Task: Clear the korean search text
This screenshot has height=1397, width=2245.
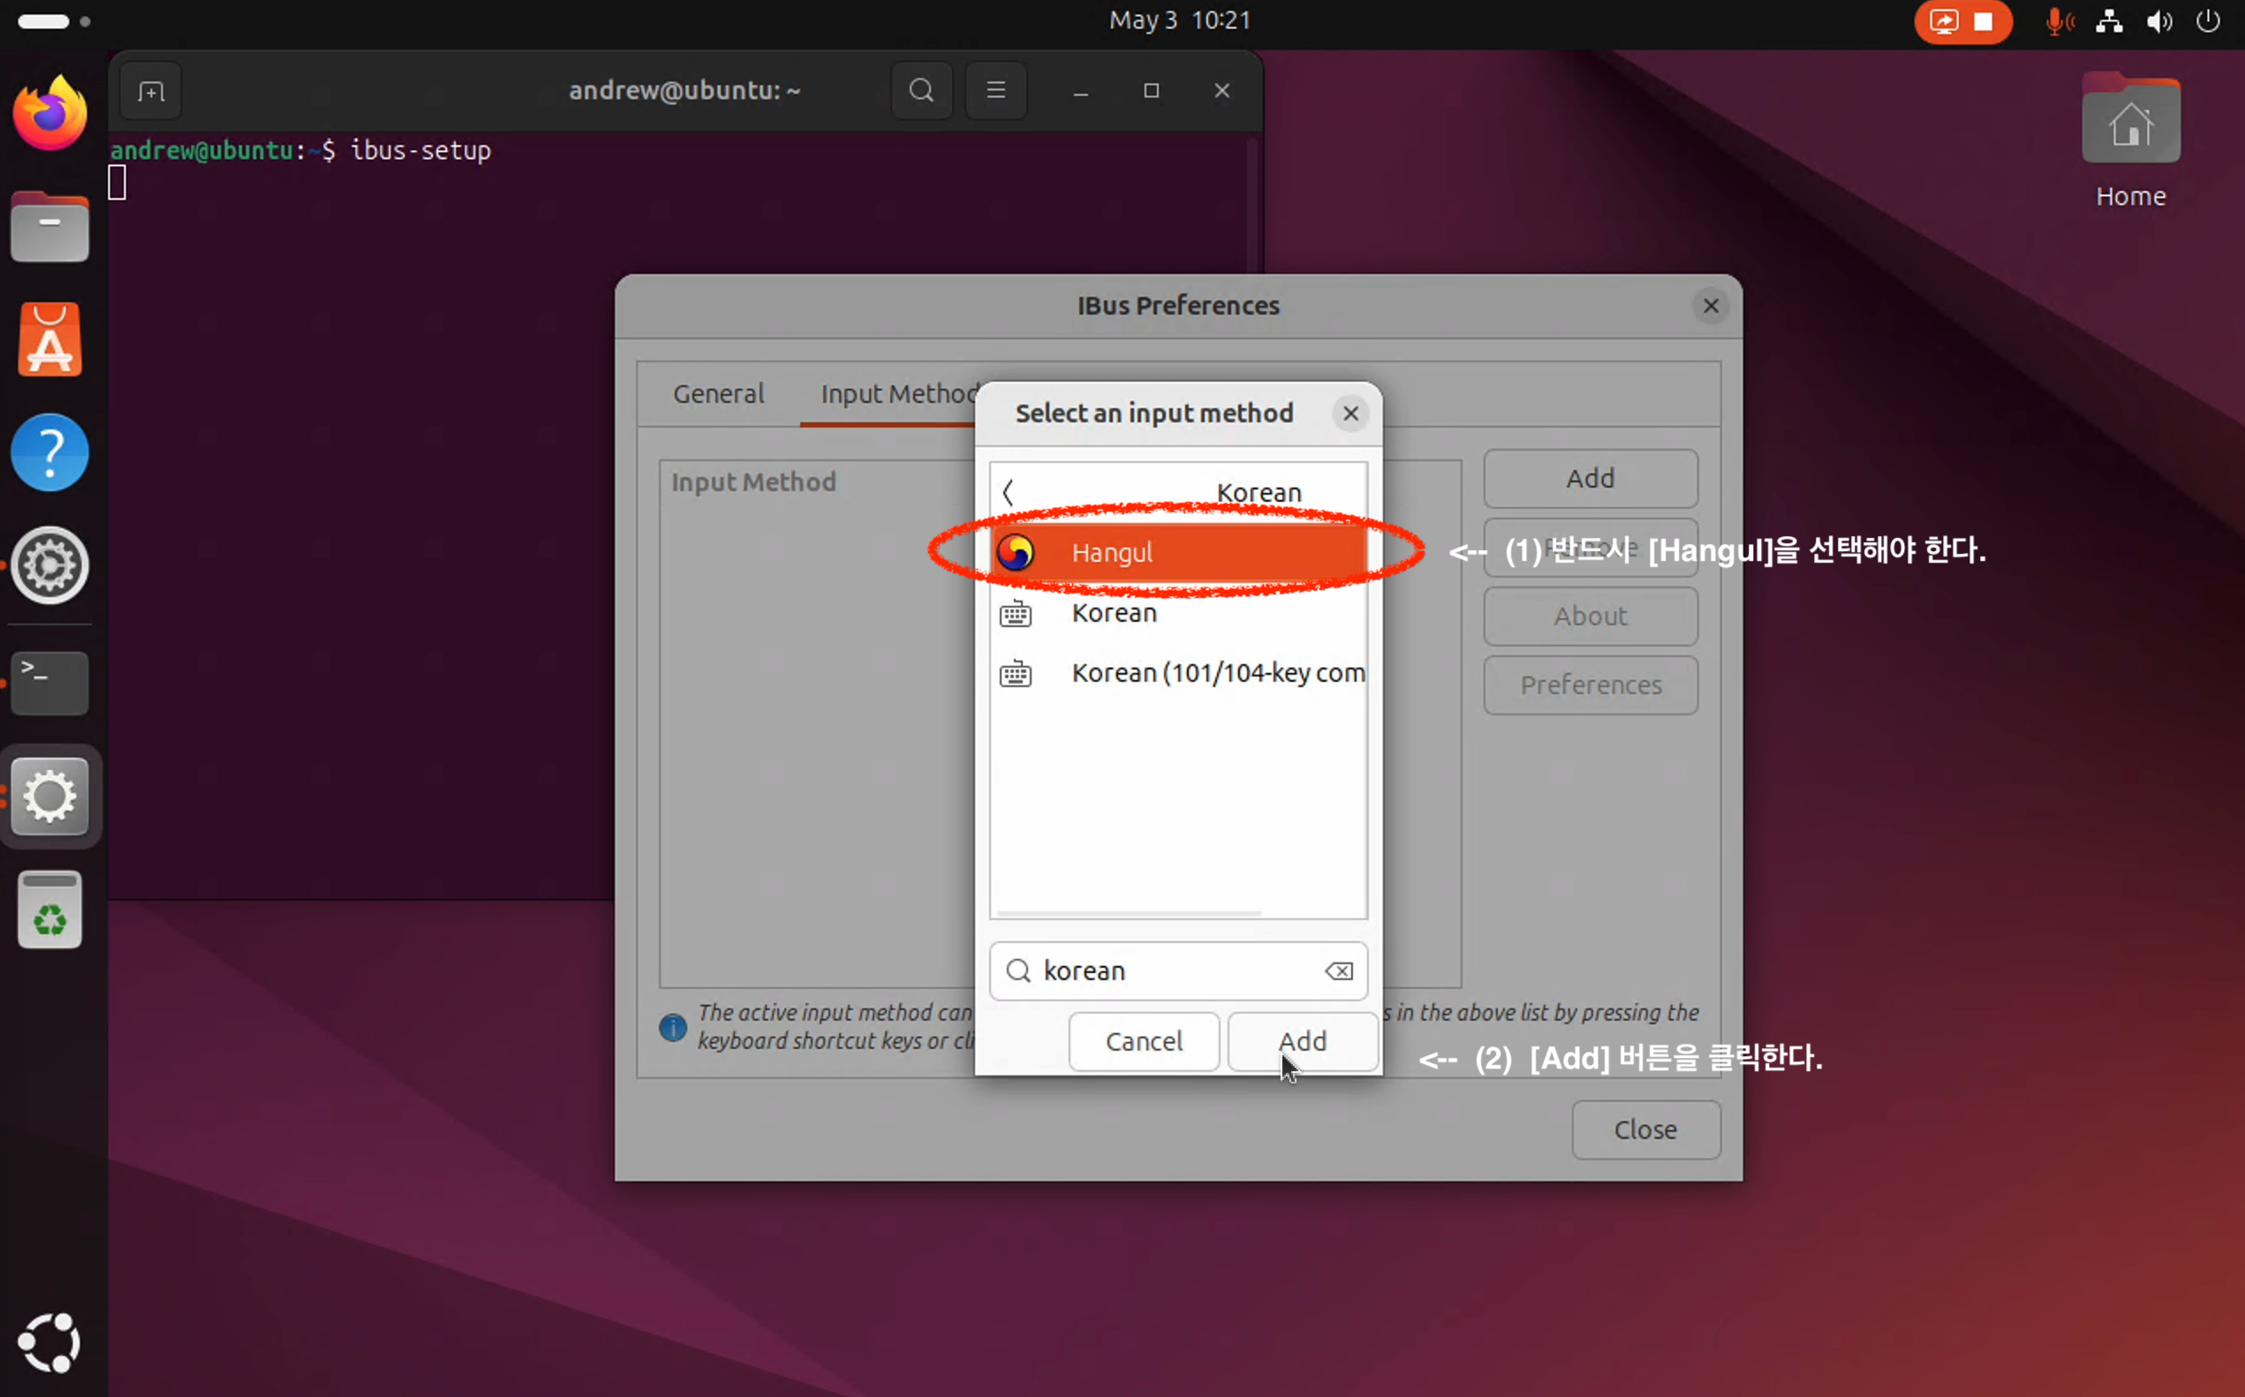Action: point(1338,971)
